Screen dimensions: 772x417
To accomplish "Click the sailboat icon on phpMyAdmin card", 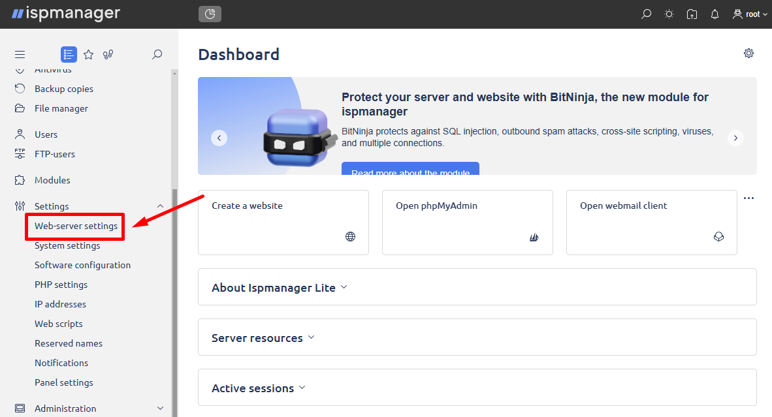I will point(534,237).
